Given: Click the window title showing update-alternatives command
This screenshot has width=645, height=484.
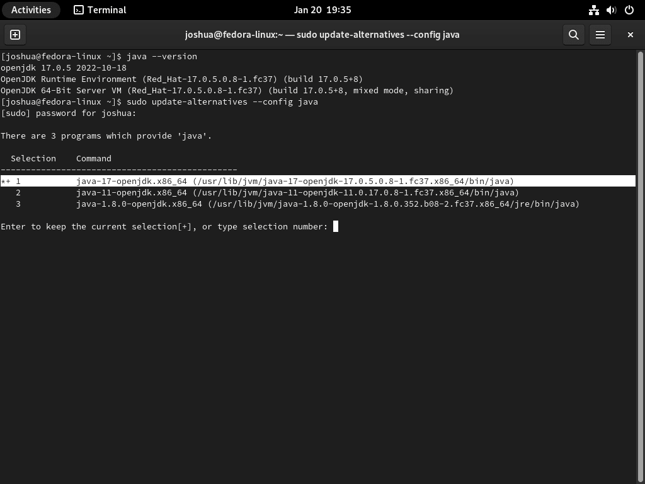Looking at the screenshot, I should pos(322,35).
